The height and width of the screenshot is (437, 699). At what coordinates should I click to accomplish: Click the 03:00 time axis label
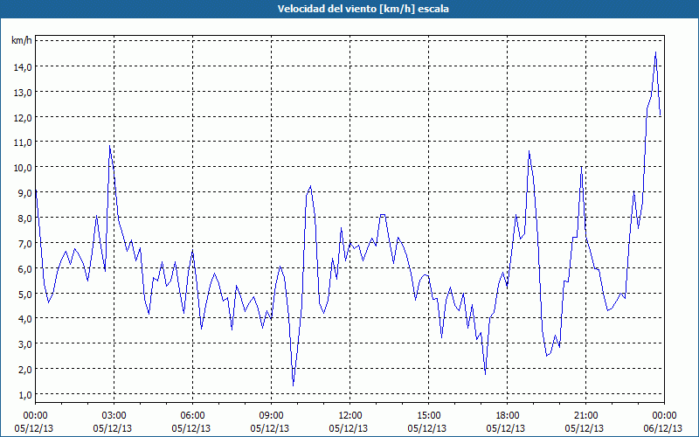point(114,416)
